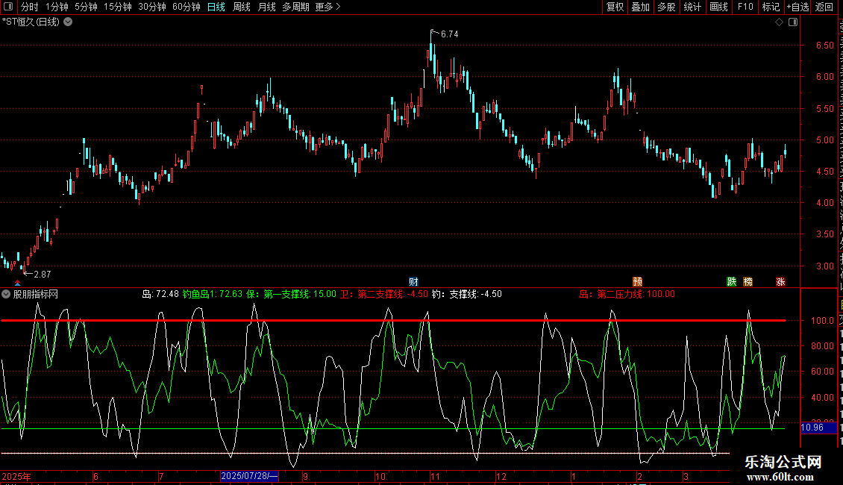The image size is (843, 485).
Task: Switch to 日线 daily chart
Action: coord(216,7)
